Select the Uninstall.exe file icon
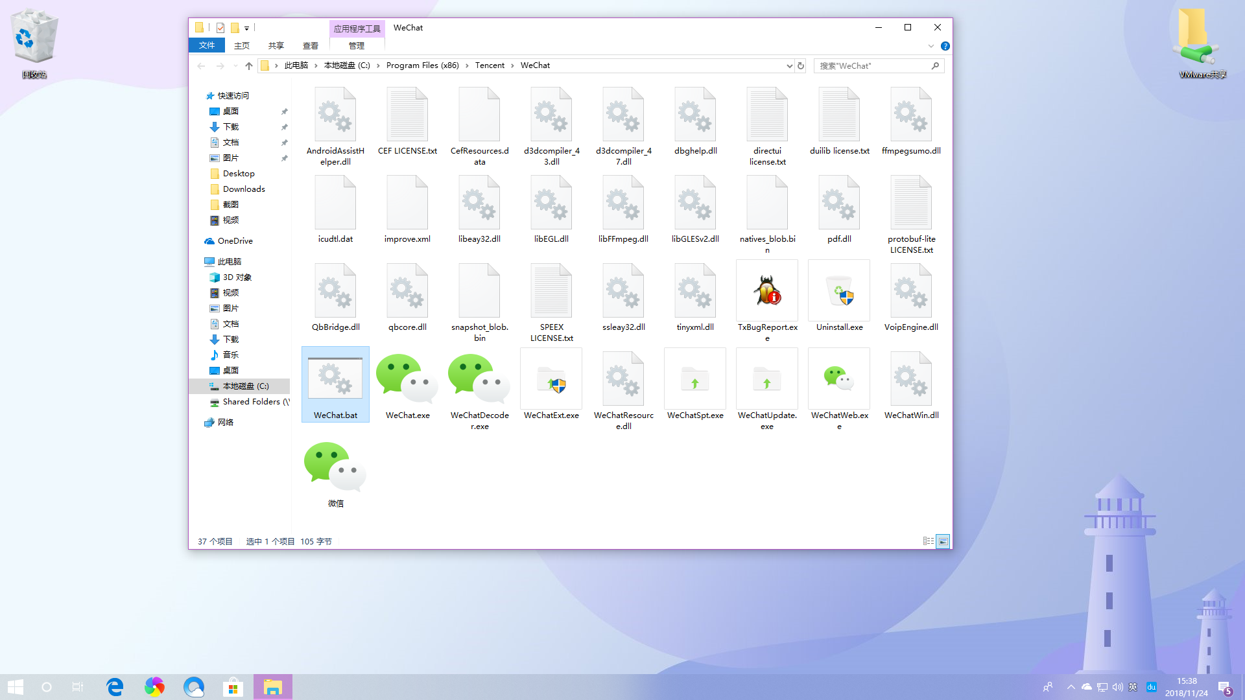The width and height of the screenshot is (1245, 700). [839, 291]
